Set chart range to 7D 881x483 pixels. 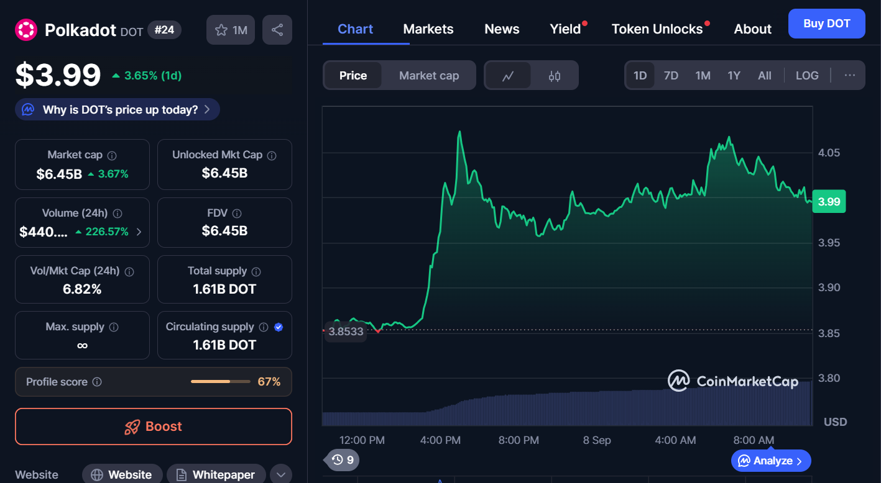point(671,76)
